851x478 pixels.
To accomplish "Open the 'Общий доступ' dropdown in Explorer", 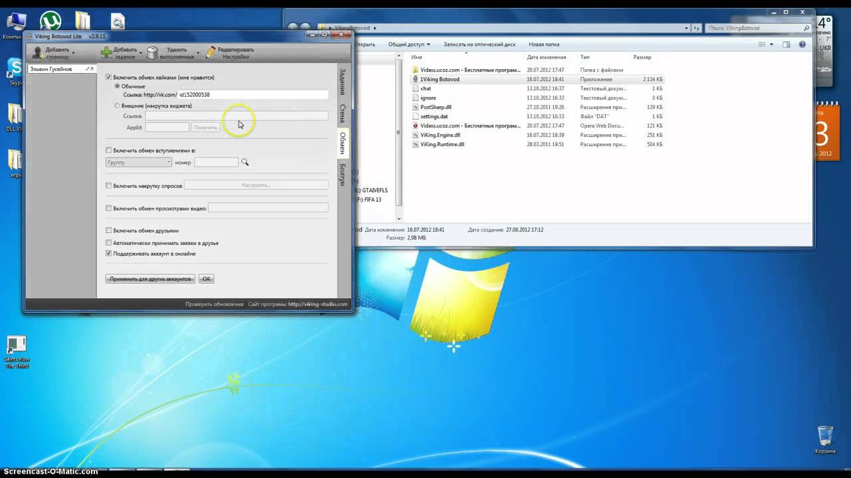I will (409, 44).
